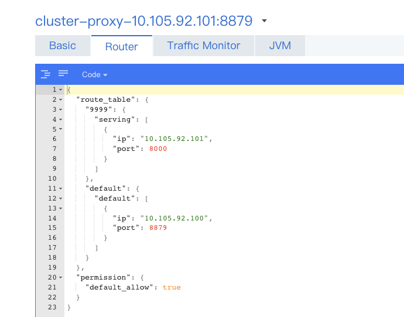The image size is (404, 317).
Task: Click the "permission" key
Action: coord(103,277)
